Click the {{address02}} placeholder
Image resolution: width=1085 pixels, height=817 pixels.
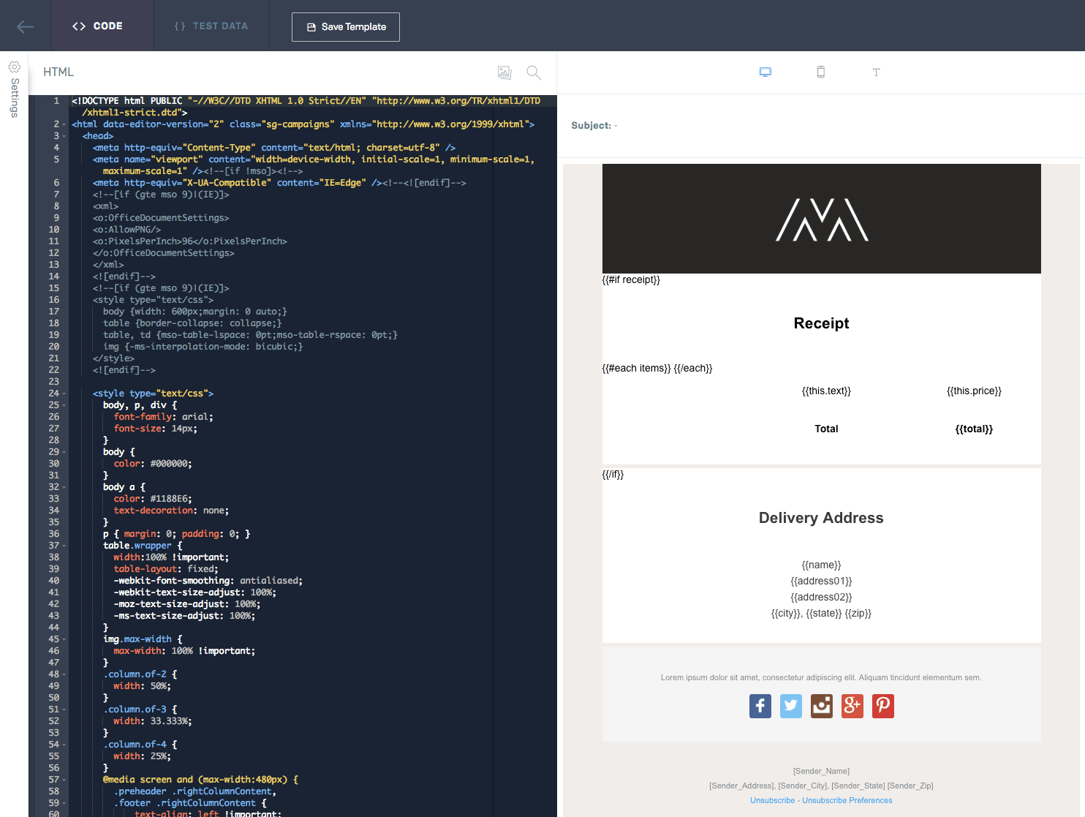point(821,597)
